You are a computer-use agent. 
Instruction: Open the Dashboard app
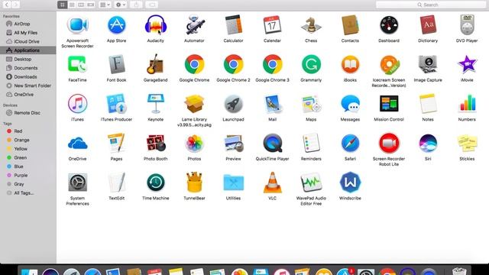pyautogui.click(x=389, y=25)
